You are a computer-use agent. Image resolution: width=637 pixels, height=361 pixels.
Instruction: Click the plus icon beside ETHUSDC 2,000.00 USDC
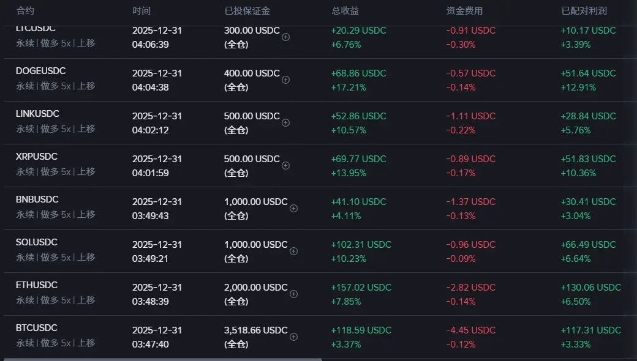(x=293, y=294)
